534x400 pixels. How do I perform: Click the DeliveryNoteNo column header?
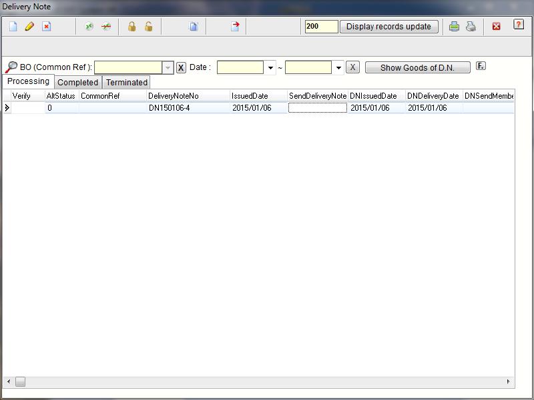tap(188, 96)
